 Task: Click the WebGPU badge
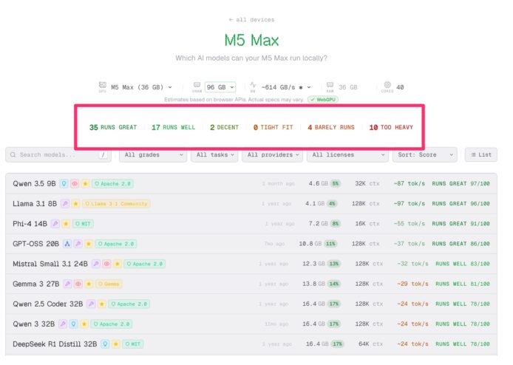323,100
